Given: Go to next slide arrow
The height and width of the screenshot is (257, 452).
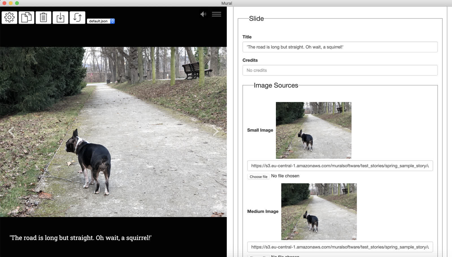Looking at the screenshot, I should pos(216,131).
